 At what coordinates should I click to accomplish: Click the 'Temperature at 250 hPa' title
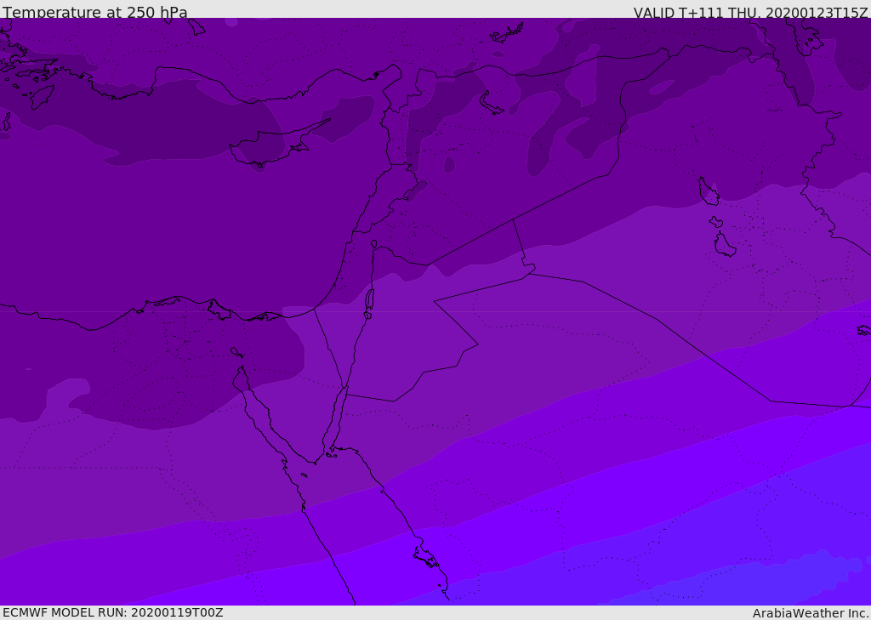[95, 12]
